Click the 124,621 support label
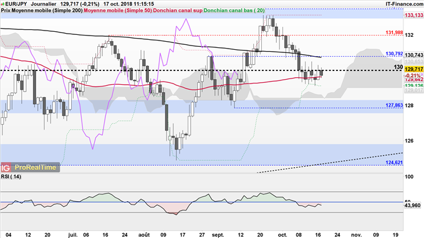Viewport: 424px width, 238px height. pos(394,163)
